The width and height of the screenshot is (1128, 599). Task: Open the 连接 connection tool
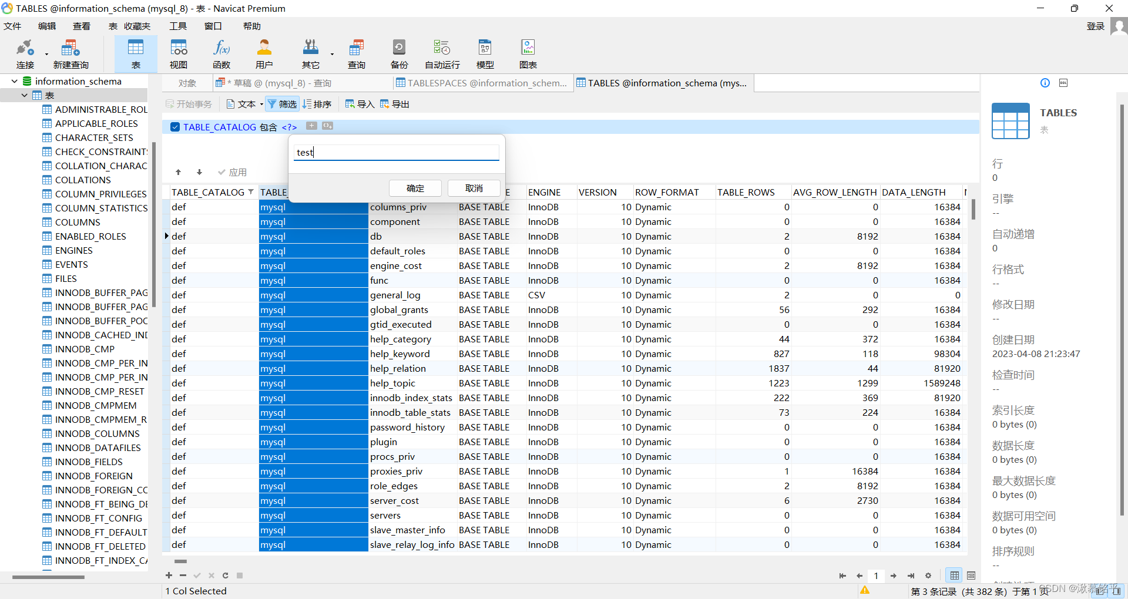(25, 53)
